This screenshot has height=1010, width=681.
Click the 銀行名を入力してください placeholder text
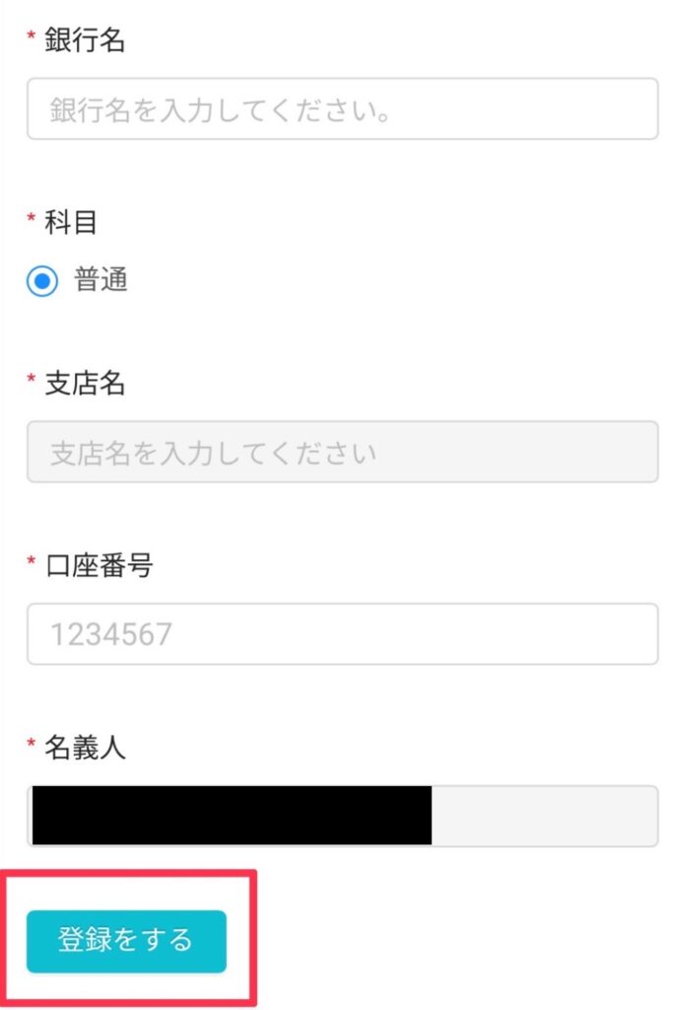[220, 110]
